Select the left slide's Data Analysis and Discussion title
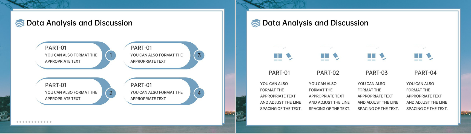Screen dimensions: 471x134 (x=79, y=23)
